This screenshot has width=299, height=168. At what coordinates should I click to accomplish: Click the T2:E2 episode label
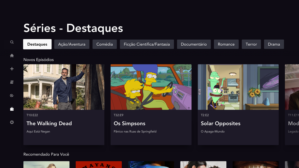point(205,115)
